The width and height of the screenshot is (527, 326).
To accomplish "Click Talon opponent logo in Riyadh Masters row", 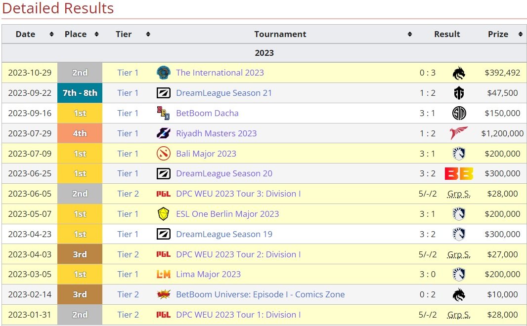I will [459, 133].
